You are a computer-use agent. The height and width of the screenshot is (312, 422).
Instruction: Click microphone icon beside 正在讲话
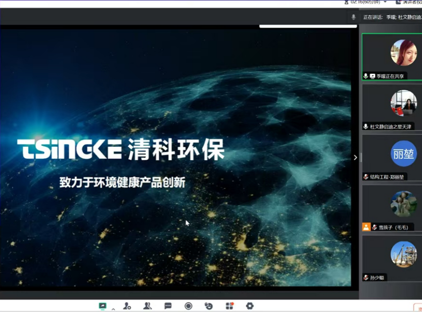[354, 17]
